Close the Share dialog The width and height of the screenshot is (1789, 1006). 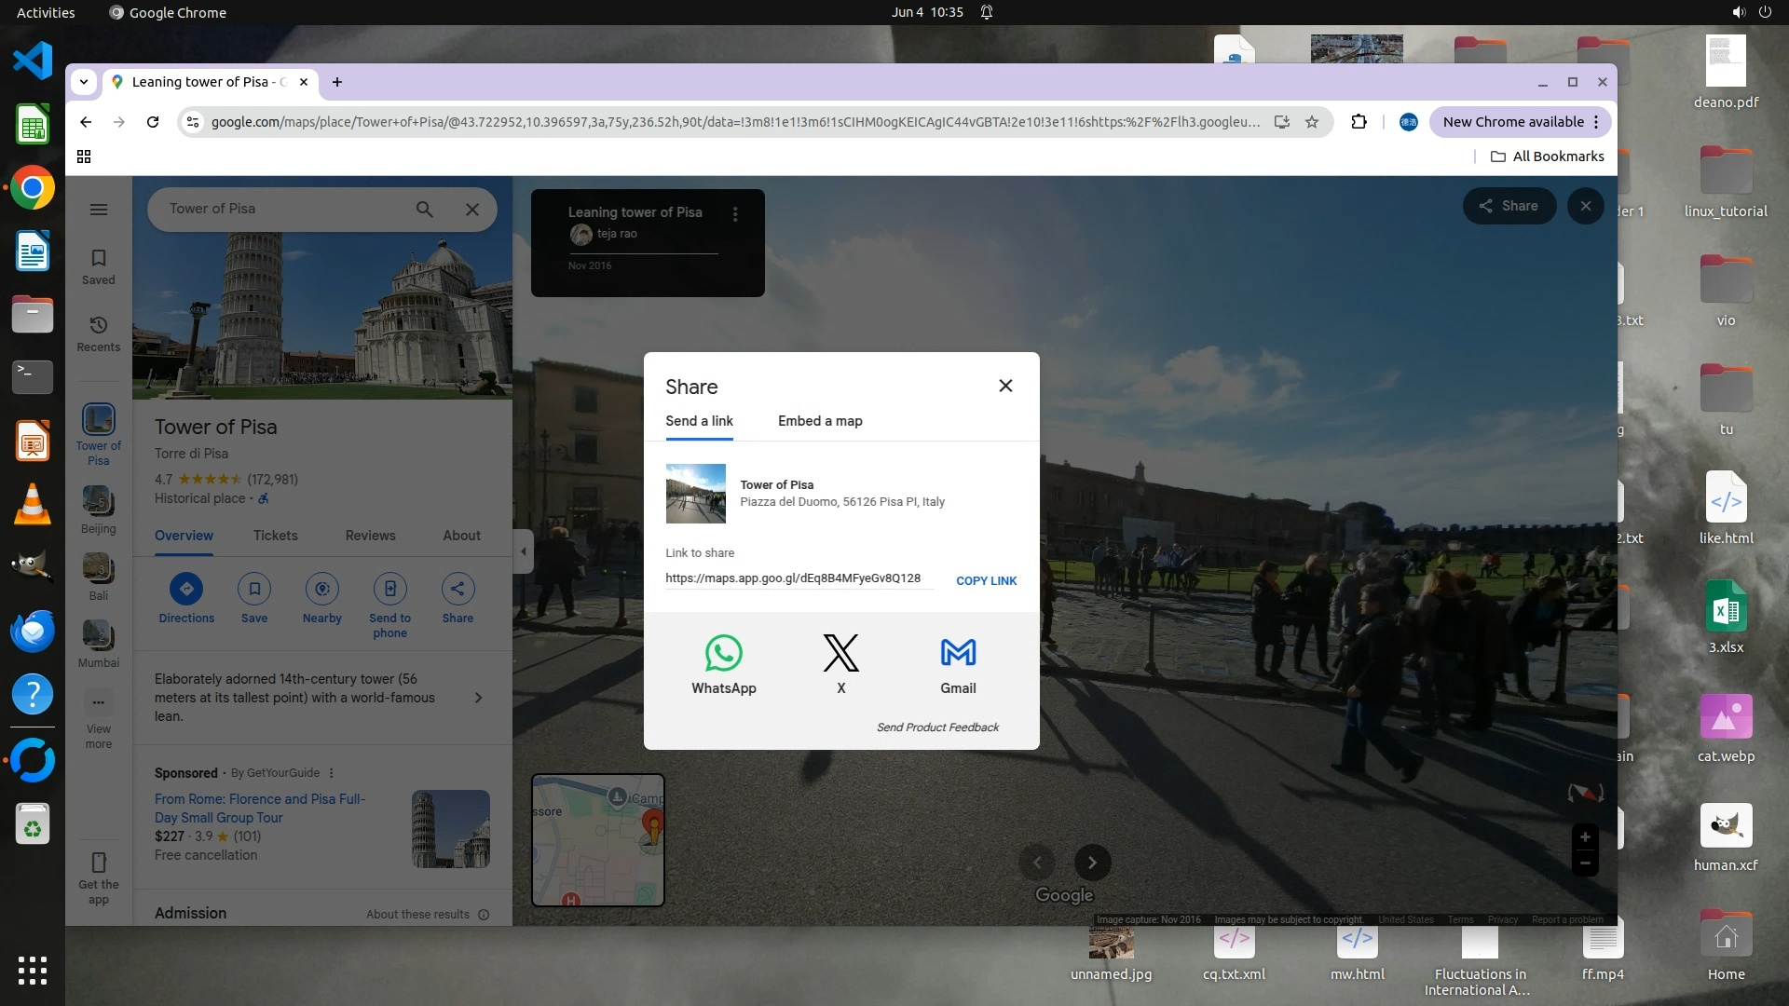pyautogui.click(x=1005, y=386)
